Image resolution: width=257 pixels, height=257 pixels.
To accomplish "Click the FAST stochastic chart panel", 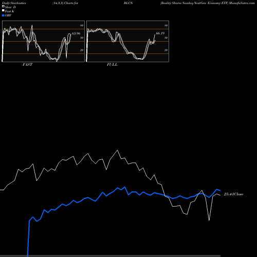I will (x=43, y=41).
